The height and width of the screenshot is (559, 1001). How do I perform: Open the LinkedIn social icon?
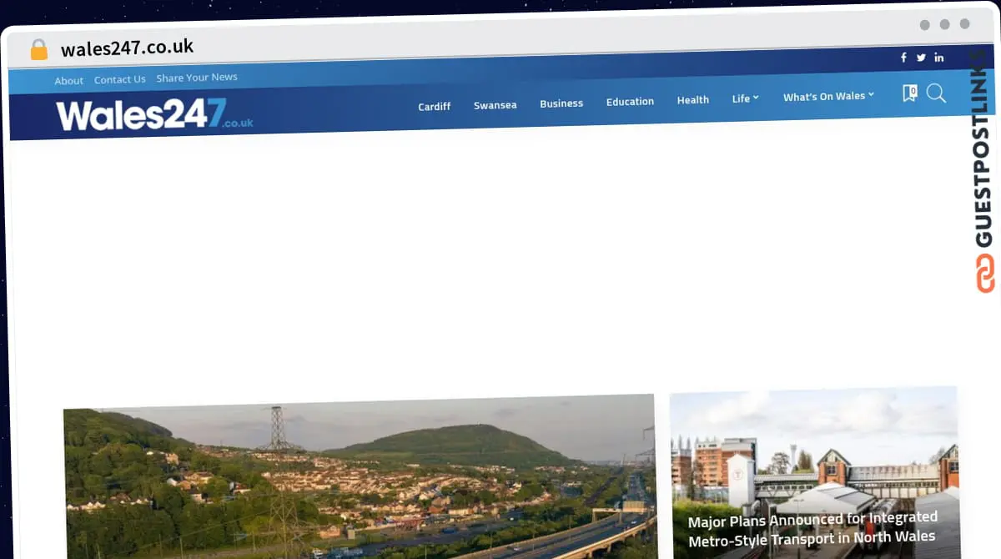(x=939, y=58)
